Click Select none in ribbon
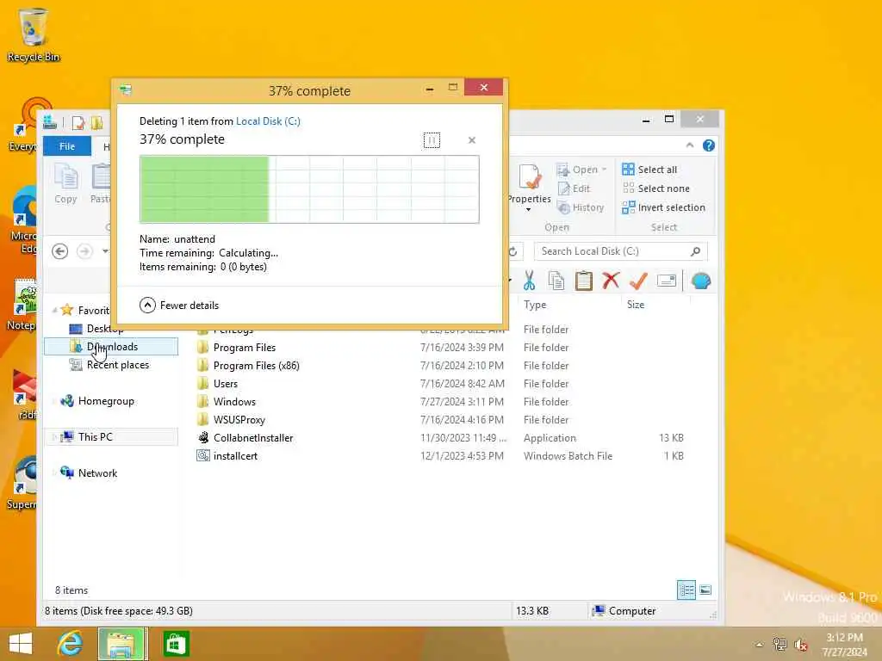This screenshot has width=882, height=661. [x=655, y=188]
